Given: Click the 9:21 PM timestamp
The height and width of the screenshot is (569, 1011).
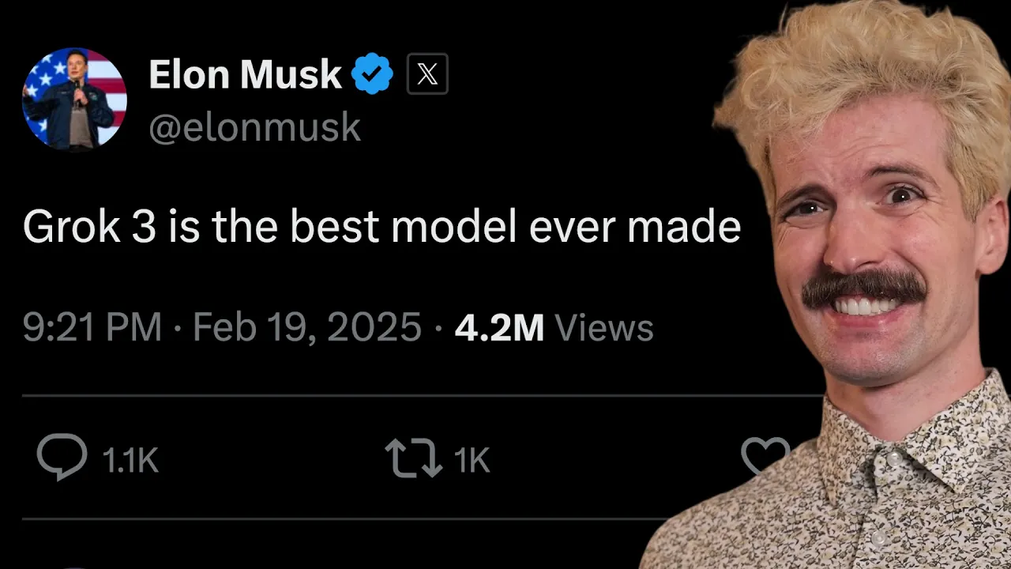Looking at the screenshot, I should (x=92, y=327).
